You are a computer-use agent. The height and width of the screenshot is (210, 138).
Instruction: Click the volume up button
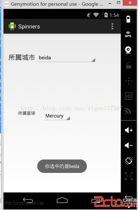coord(129,130)
